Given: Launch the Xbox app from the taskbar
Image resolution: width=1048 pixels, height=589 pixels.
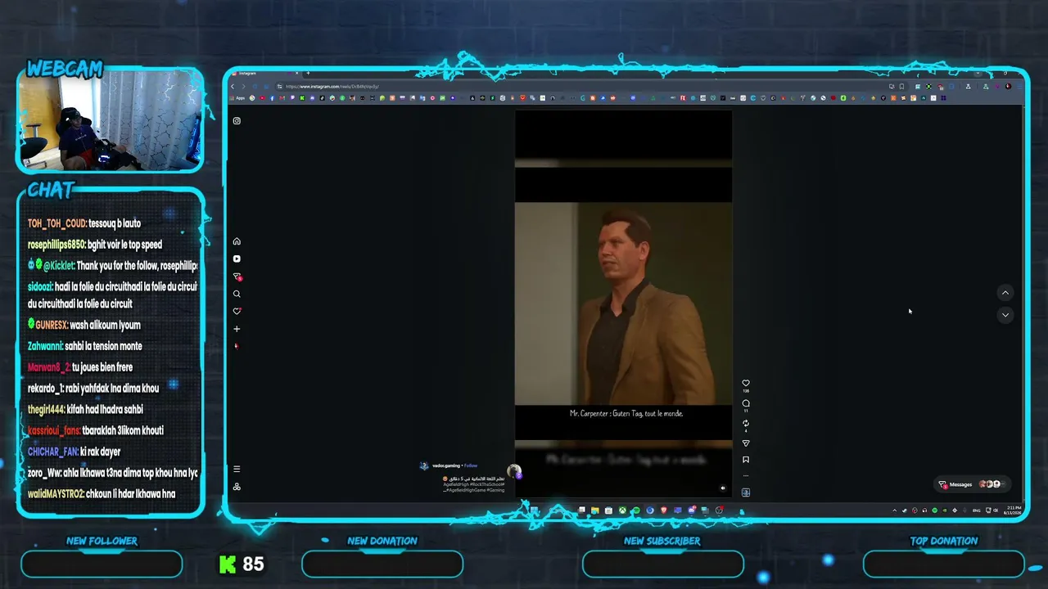Looking at the screenshot, I should click(622, 510).
